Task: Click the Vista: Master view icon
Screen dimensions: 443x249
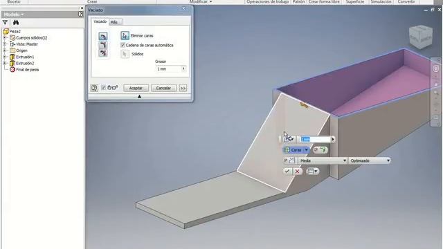Action: (x=12, y=44)
